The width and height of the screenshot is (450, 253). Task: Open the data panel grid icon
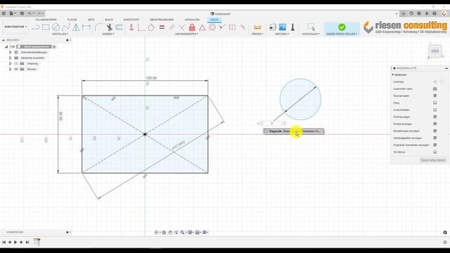pyautogui.click(x=4, y=13)
